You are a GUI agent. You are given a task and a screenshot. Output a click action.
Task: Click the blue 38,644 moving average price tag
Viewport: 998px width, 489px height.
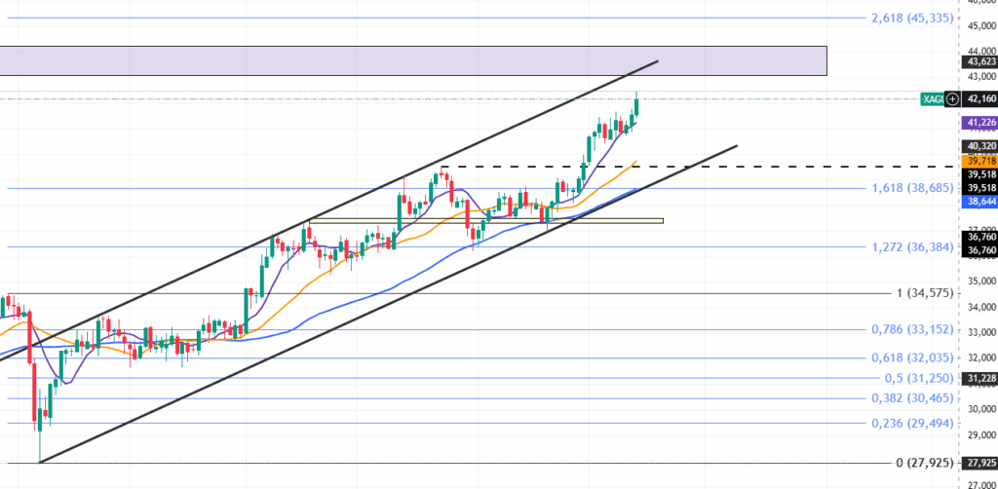coord(979,201)
